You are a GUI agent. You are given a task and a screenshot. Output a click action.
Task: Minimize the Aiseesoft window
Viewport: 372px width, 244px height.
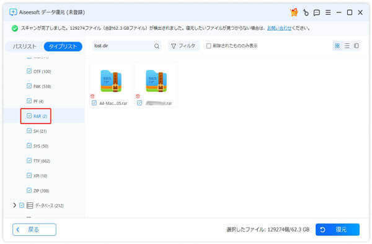coord(339,12)
